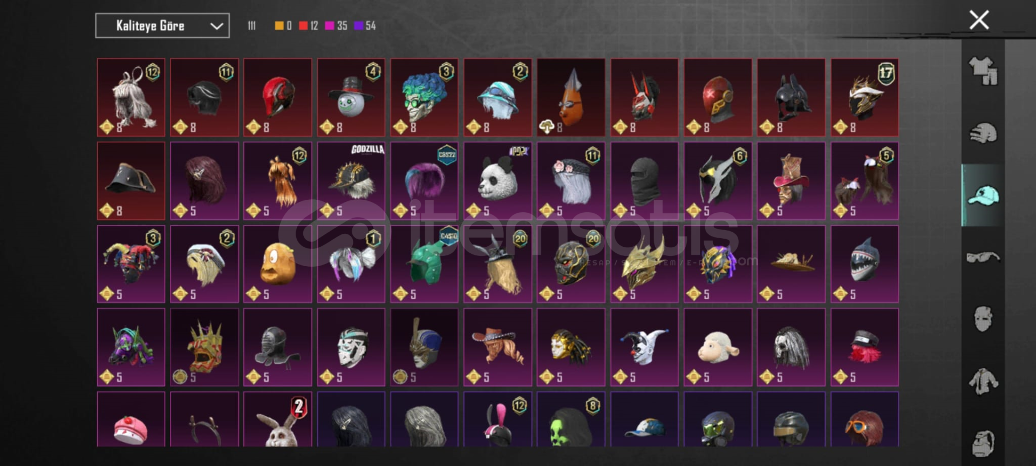The height and width of the screenshot is (466, 1036).
Task: Click the dropdown chevron arrow
Action: pyautogui.click(x=216, y=26)
